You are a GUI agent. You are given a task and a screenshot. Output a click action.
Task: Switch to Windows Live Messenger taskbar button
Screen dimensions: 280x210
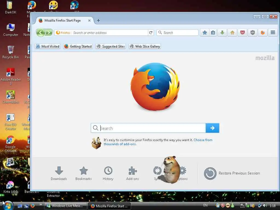pyautogui.click(x=65, y=206)
